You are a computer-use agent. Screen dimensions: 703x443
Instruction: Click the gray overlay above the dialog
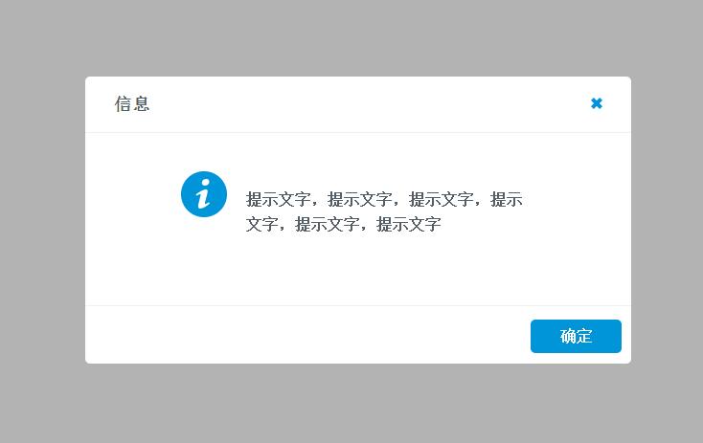351,38
